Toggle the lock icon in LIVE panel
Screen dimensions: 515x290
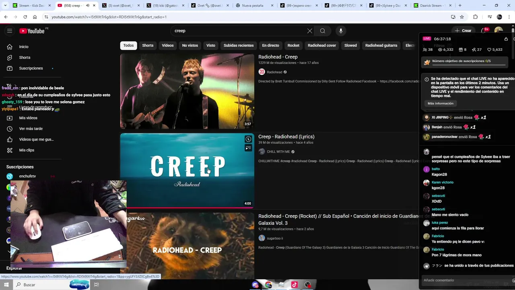(x=506, y=39)
